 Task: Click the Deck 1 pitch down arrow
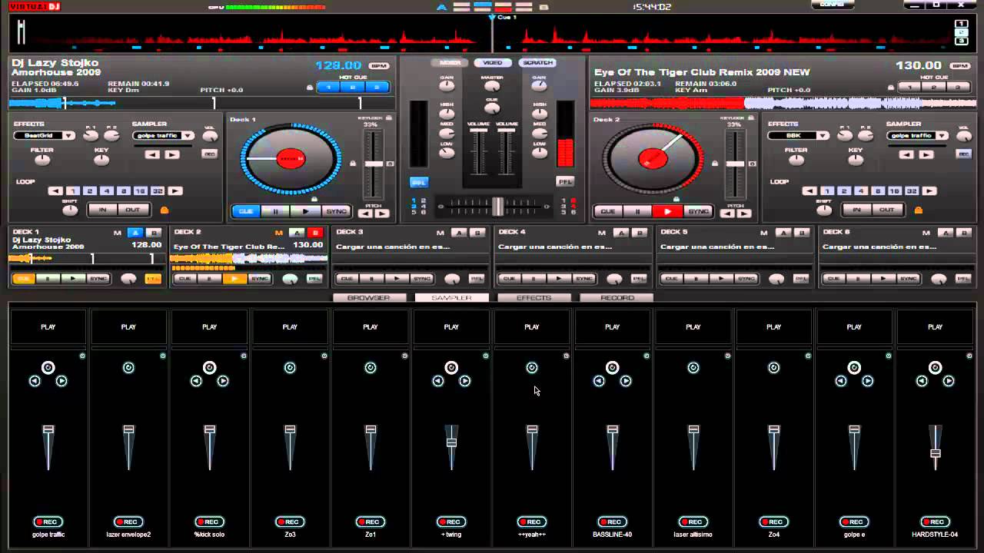pyautogui.click(x=366, y=214)
